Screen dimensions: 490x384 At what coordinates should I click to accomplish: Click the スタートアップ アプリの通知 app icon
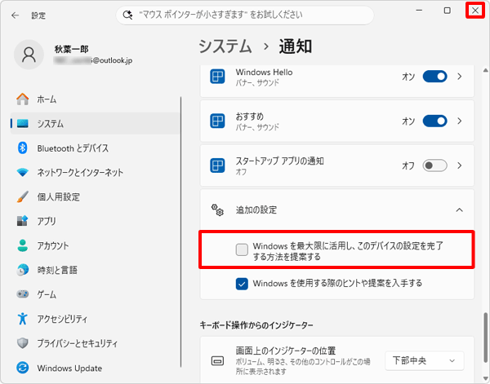[x=217, y=166]
